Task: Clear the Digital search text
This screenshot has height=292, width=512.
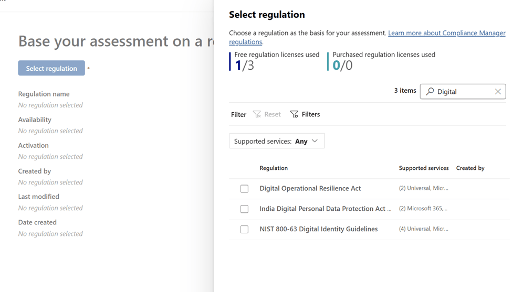Action: [498, 91]
